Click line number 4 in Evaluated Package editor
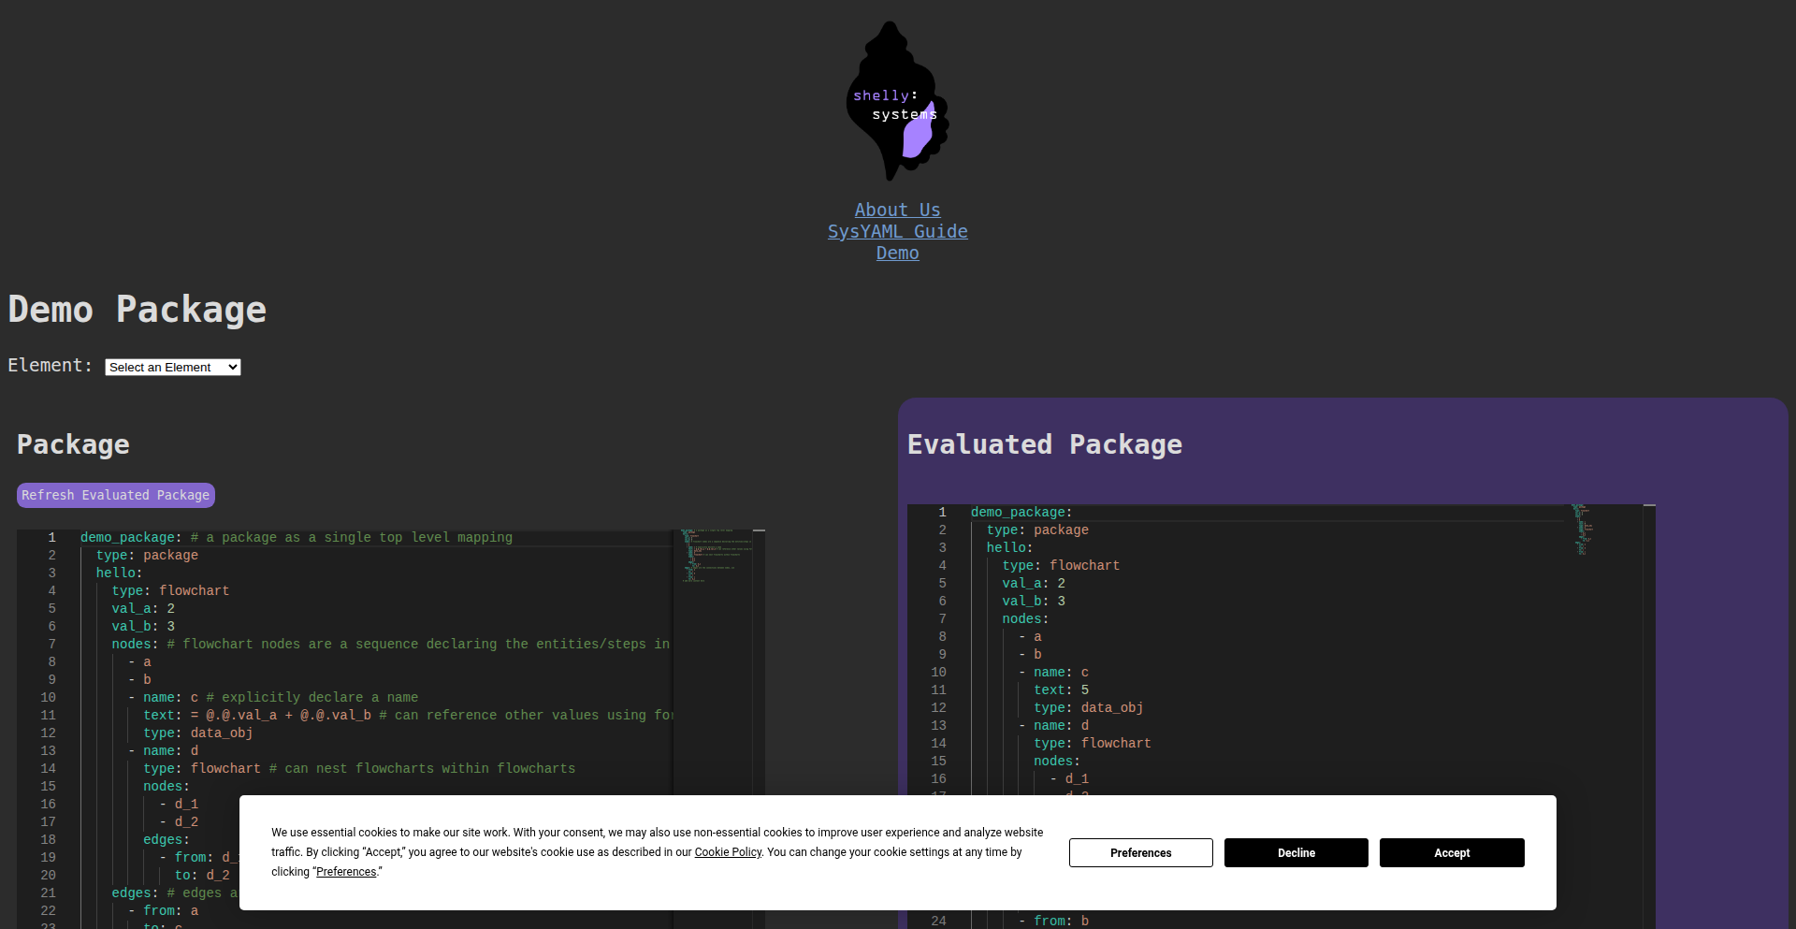Viewport: 1796px width, 929px height. click(943, 566)
